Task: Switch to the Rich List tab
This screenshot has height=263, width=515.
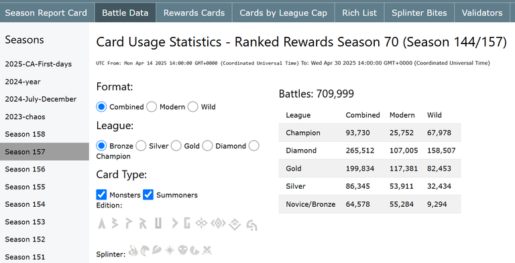Action: coord(359,13)
